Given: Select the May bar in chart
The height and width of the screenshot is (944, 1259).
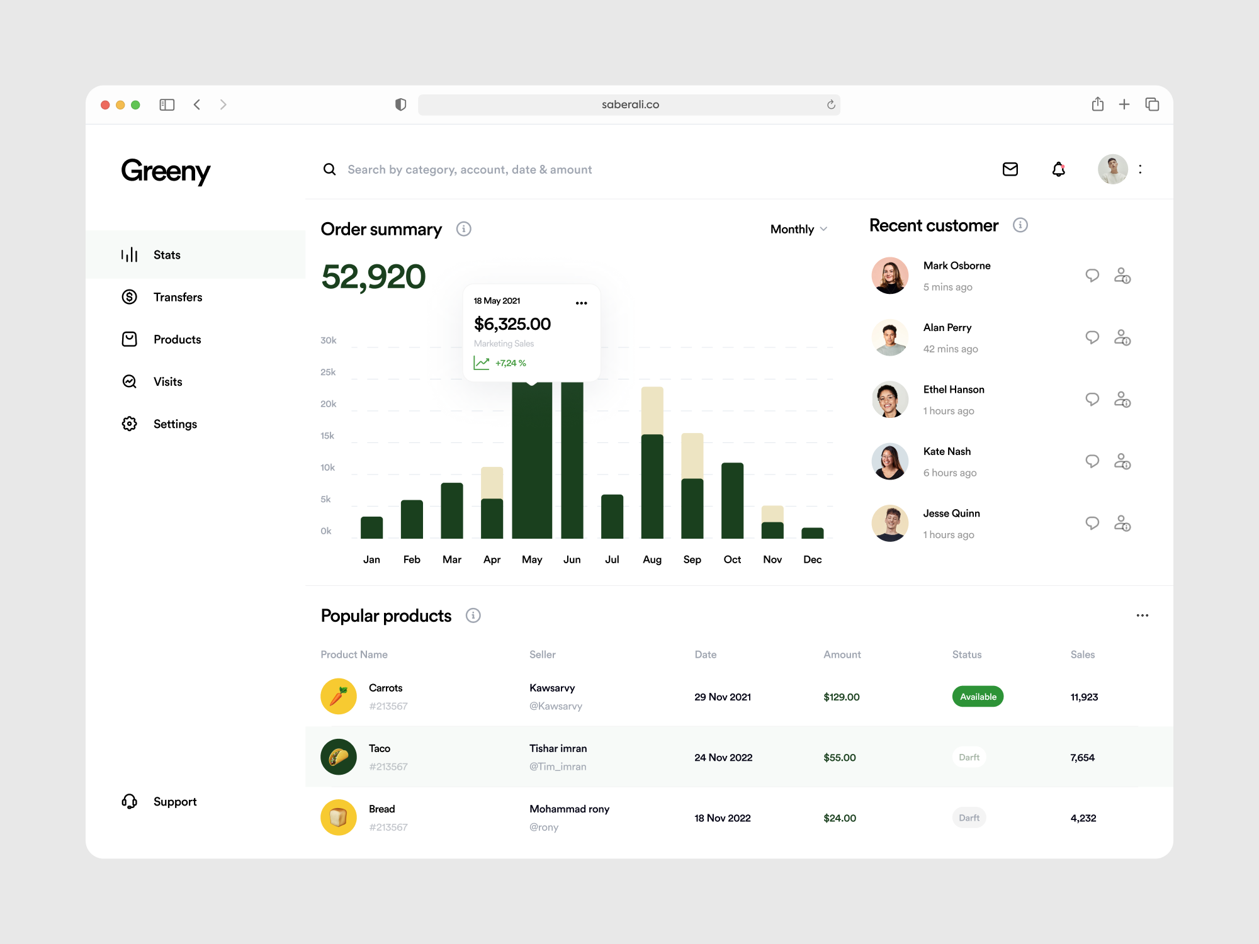Looking at the screenshot, I should coord(532,460).
